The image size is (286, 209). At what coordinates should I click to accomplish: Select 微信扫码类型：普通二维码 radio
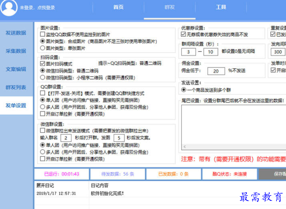coord(42,71)
